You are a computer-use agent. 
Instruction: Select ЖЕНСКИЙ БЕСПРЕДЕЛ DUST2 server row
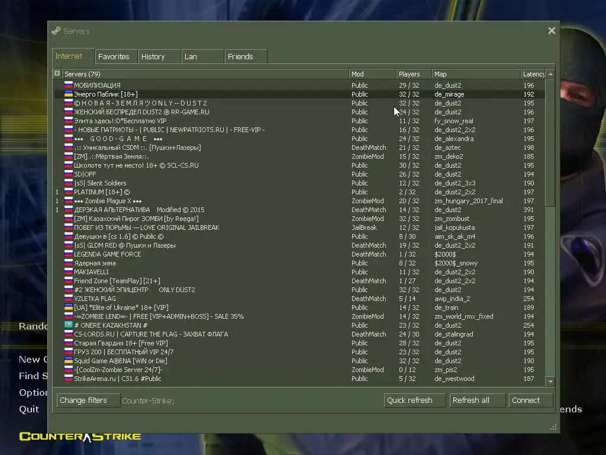(299, 112)
